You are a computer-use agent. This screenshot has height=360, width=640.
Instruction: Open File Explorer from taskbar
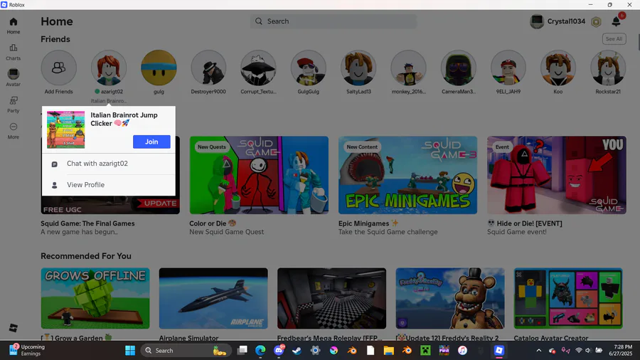click(x=388, y=350)
